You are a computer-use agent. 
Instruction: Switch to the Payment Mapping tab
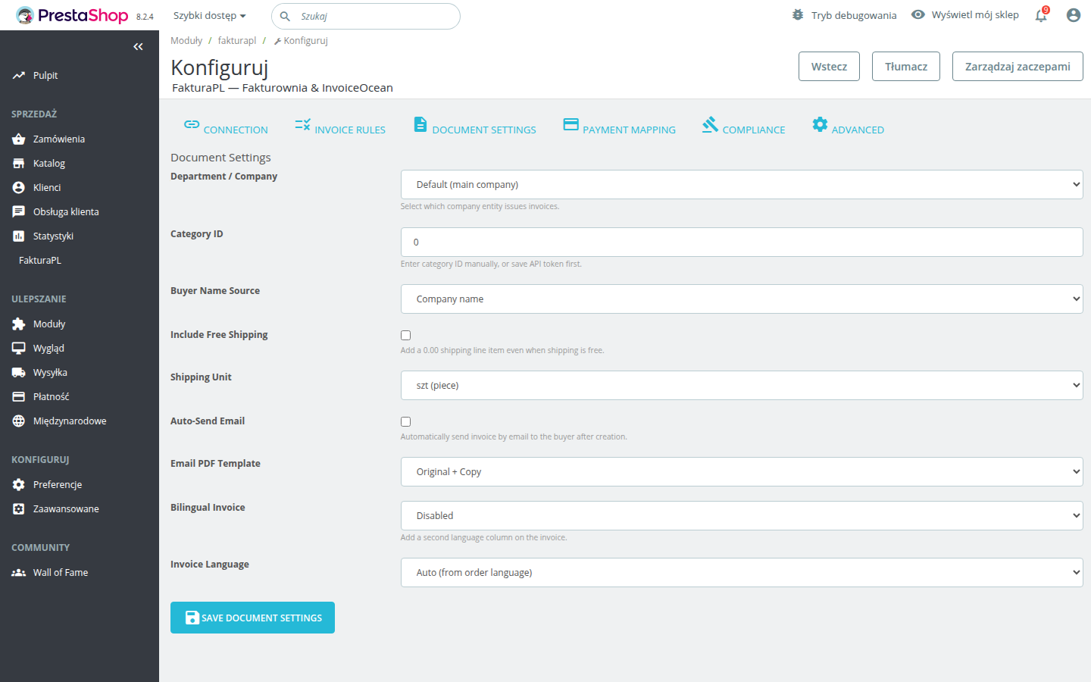[620, 127]
